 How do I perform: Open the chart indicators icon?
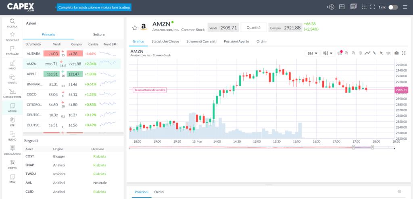click(x=388, y=53)
